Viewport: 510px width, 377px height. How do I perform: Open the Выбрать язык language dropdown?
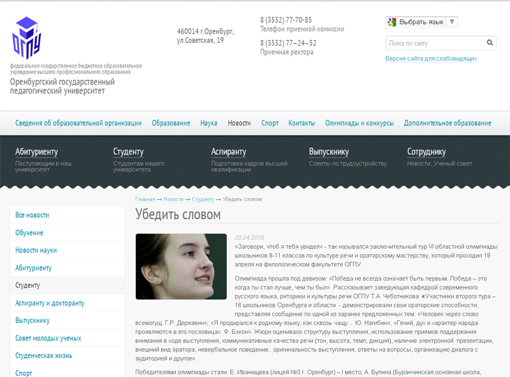point(421,22)
